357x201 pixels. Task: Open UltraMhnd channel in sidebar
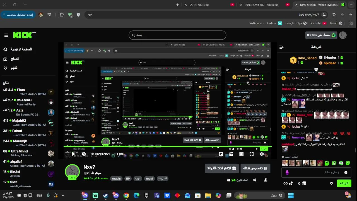click(x=28, y=153)
